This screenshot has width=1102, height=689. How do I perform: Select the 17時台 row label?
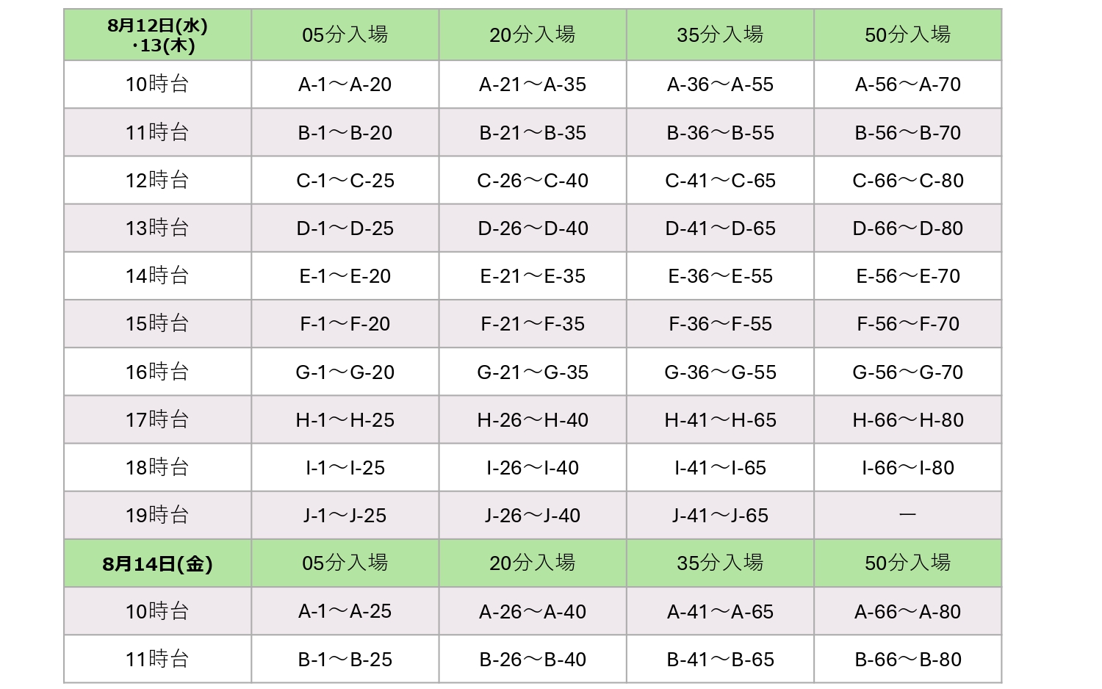click(157, 419)
